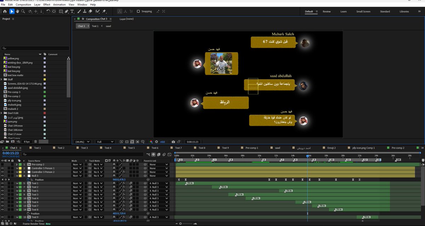
Task: Select the Selection arrow tool
Action: 12,11
